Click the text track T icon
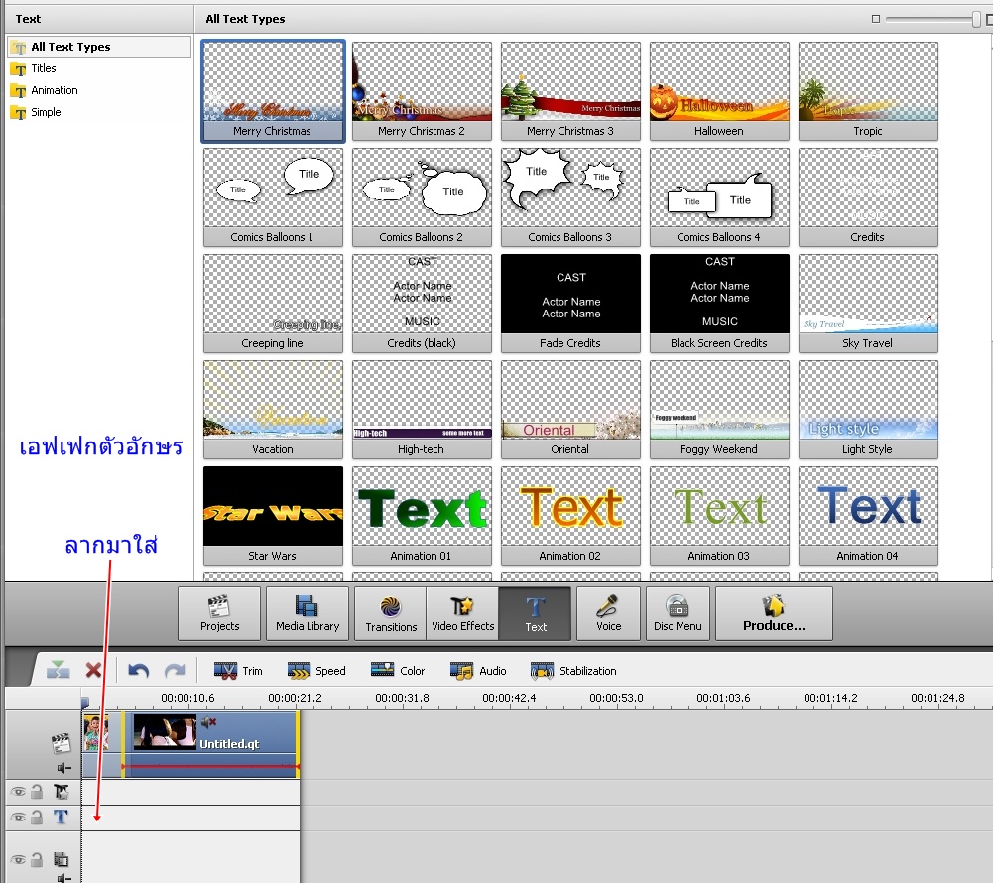Image resolution: width=993 pixels, height=883 pixels. point(61,818)
